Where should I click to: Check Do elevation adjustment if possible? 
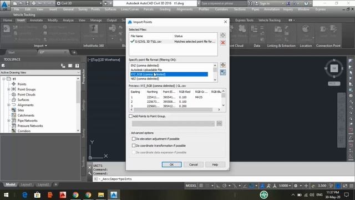pyautogui.click(x=134, y=139)
